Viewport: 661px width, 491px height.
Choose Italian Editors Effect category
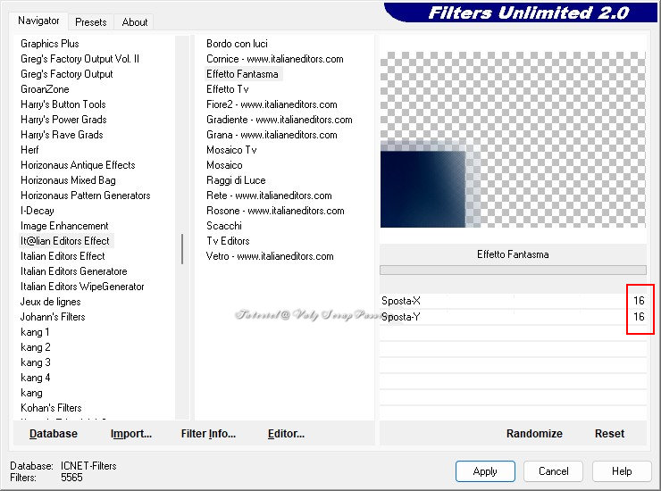coord(63,256)
